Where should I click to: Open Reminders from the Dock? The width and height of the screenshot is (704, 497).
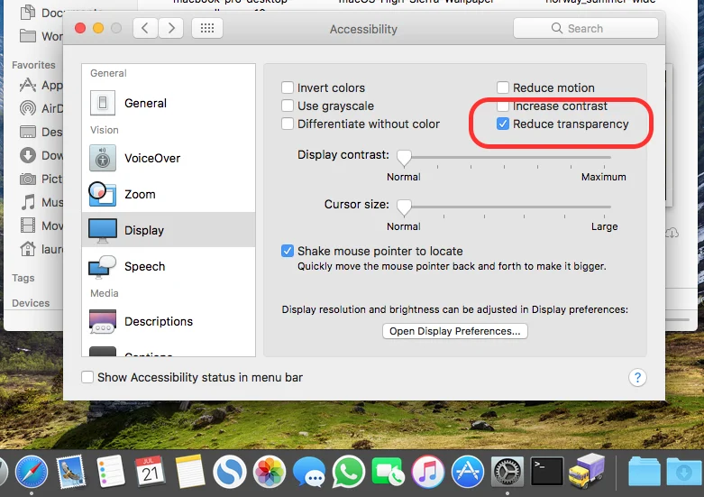coord(110,472)
